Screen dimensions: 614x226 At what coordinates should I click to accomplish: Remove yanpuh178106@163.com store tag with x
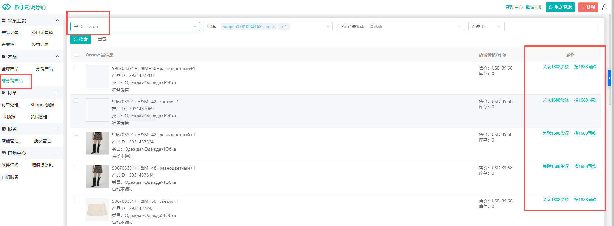274,26
